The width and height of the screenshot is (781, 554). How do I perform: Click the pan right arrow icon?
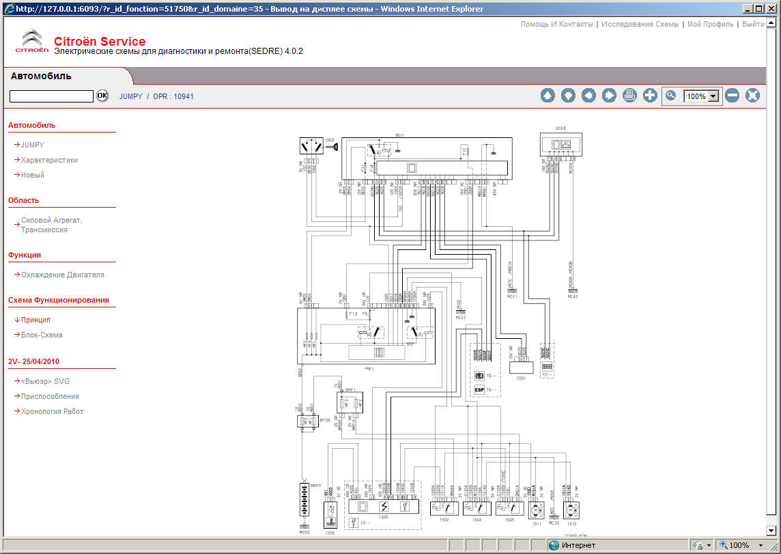pos(609,95)
